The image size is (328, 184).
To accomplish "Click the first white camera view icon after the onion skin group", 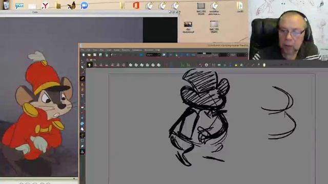I will 131,65.
